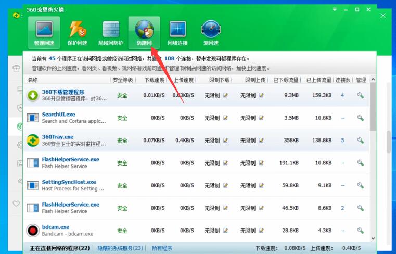Screen dimensions: 396x254
Task: Open the 管理网速 tool
Action: coord(44,33)
